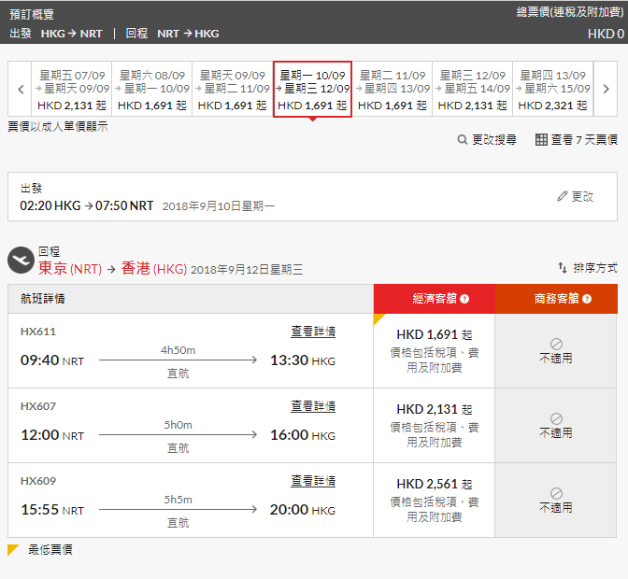This screenshot has height=579, width=628.
Task: Click unavailable business icon for HX611
Action: pyautogui.click(x=556, y=344)
